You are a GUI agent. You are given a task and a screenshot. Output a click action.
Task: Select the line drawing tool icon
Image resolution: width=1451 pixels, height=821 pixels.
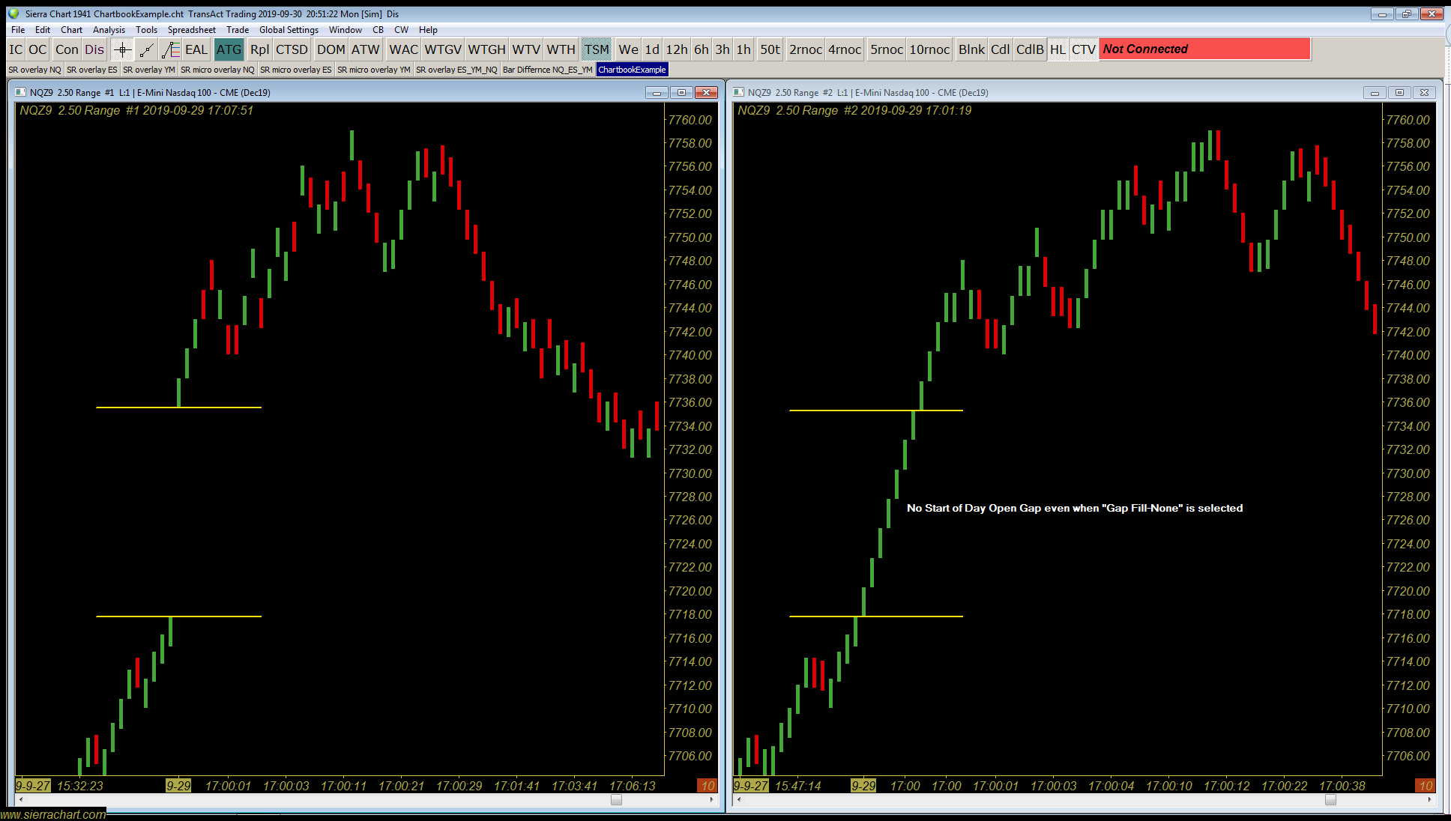(x=147, y=49)
